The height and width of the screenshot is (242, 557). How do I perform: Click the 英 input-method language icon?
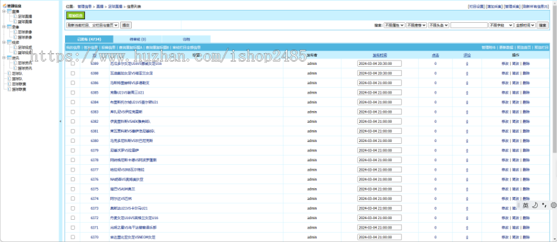coord(525,205)
